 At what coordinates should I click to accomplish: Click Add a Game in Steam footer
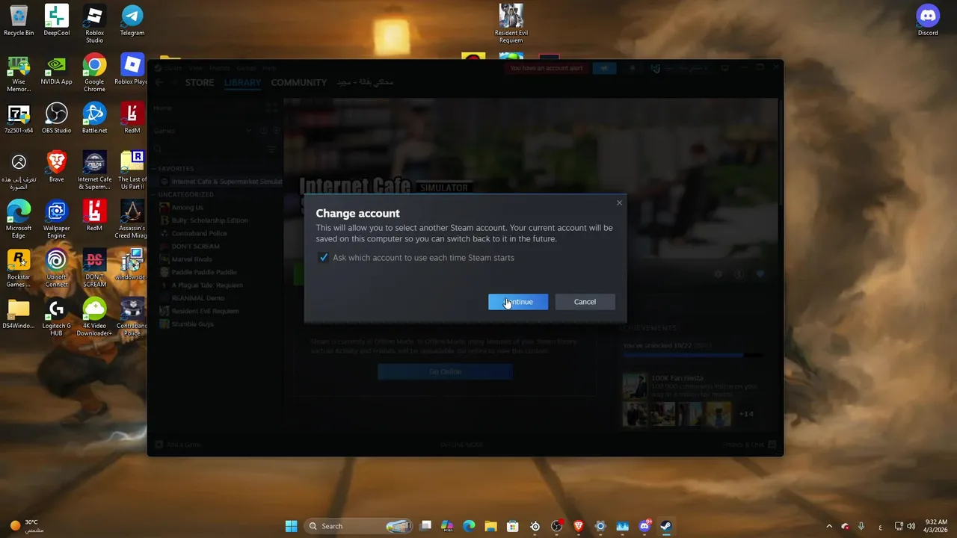point(178,445)
